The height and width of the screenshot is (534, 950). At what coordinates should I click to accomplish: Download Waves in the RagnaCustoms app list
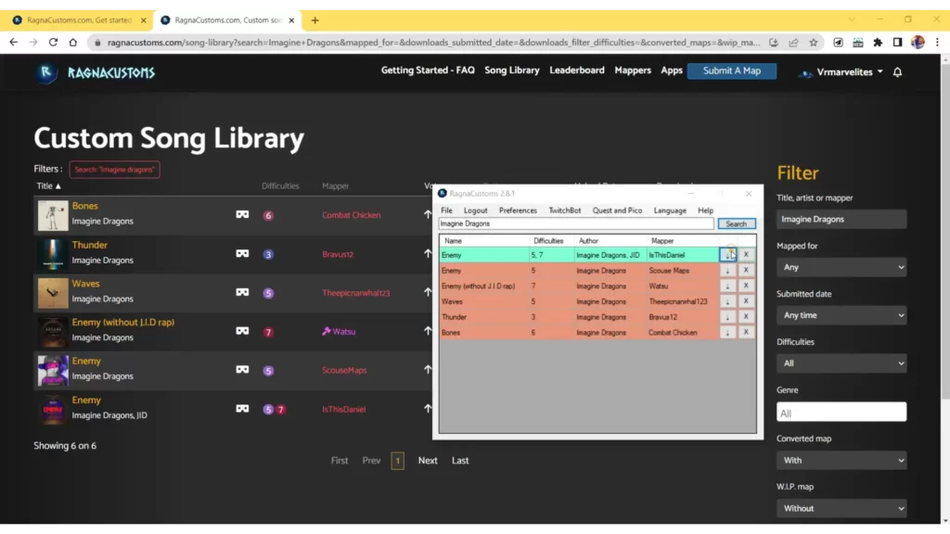[727, 301]
